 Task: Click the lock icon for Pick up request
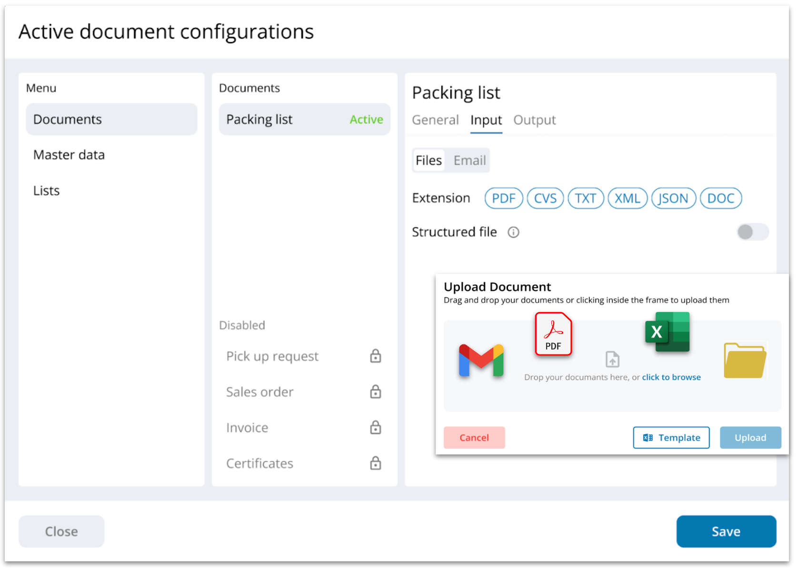(376, 356)
